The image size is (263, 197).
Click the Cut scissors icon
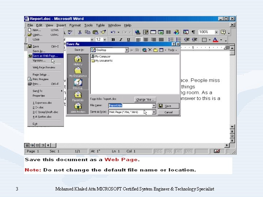tap(80, 32)
